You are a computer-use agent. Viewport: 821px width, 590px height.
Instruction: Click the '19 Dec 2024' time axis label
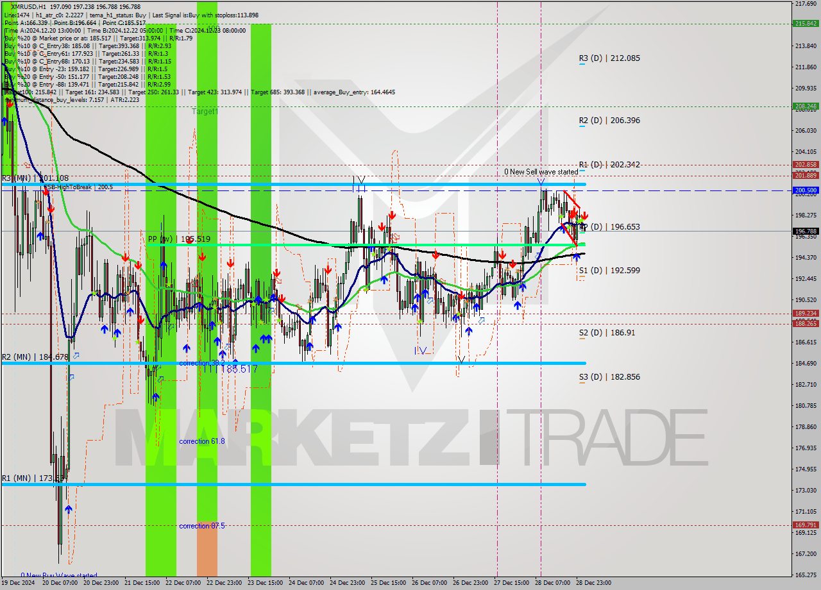pyautogui.click(x=18, y=583)
